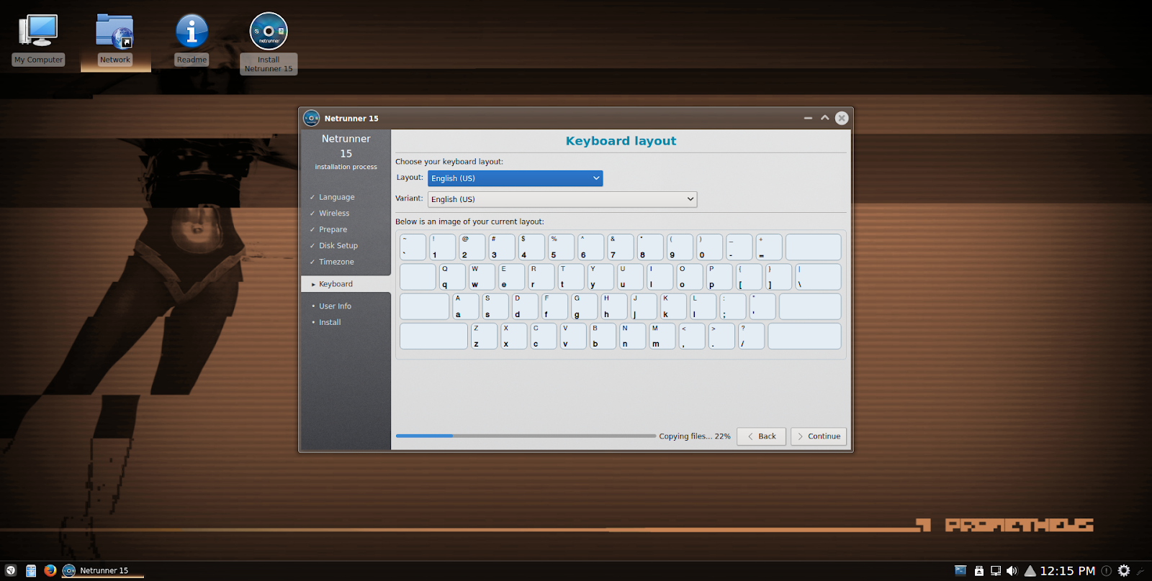The image size is (1152, 581).
Task: Click the T key in the layout preview
Action: pos(571,277)
